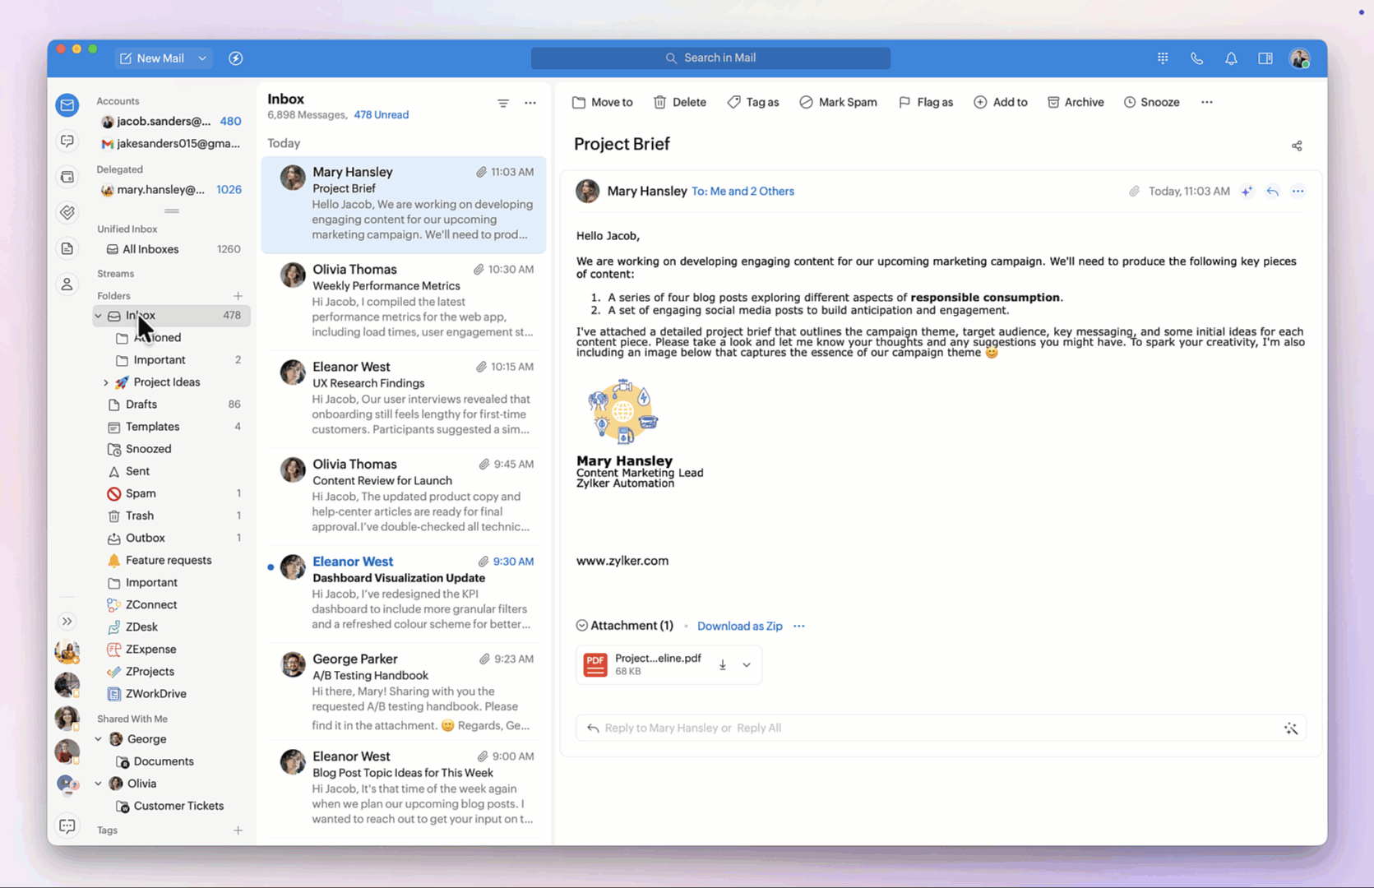Viewport: 1374px width, 888px height.
Task: Filter by the 478 Unread link
Action: [382, 115]
